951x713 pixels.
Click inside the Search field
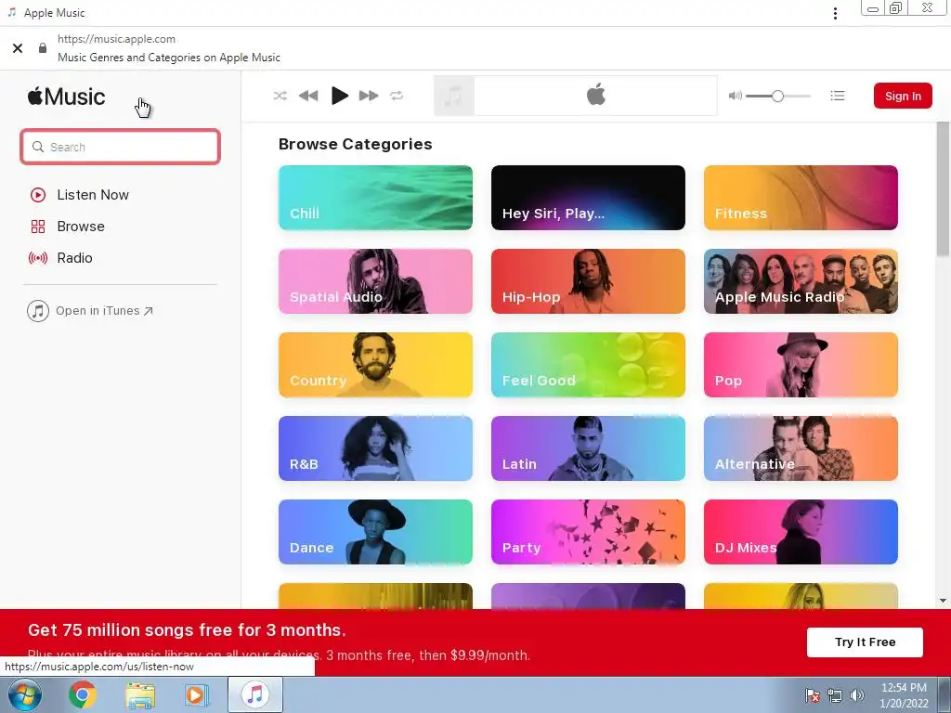[x=120, y=147]
